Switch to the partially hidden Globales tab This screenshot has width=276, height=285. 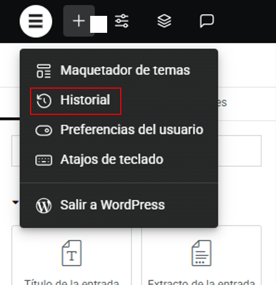[222, 103]
